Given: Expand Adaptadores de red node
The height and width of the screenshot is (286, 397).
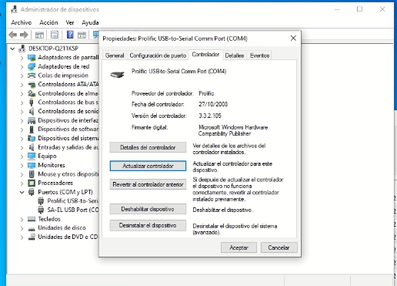Looking at the screenshot, I should pyautogui.click(x=22, y=67).
